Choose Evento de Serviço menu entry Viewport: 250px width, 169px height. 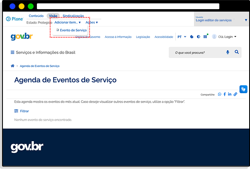tap(72, 30)
